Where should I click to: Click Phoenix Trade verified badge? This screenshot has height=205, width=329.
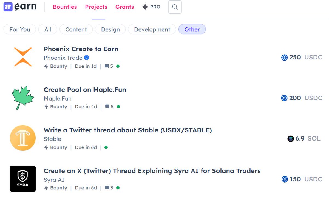pos(86,58)
